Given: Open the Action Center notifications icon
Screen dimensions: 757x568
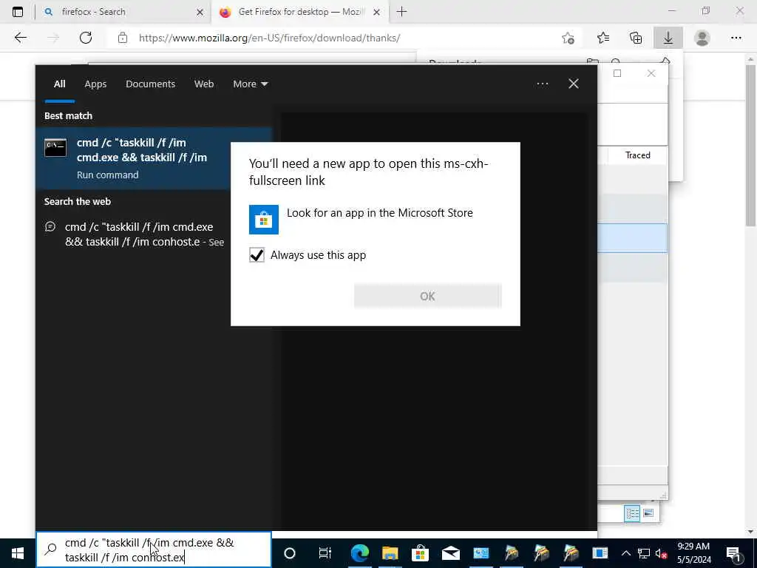Looking at the screenshot, I should [x=734, y=553].
